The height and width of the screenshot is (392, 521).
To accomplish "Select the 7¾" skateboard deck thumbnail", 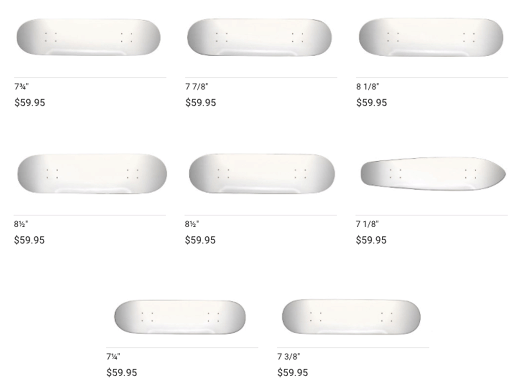I will tap(89, 37).
